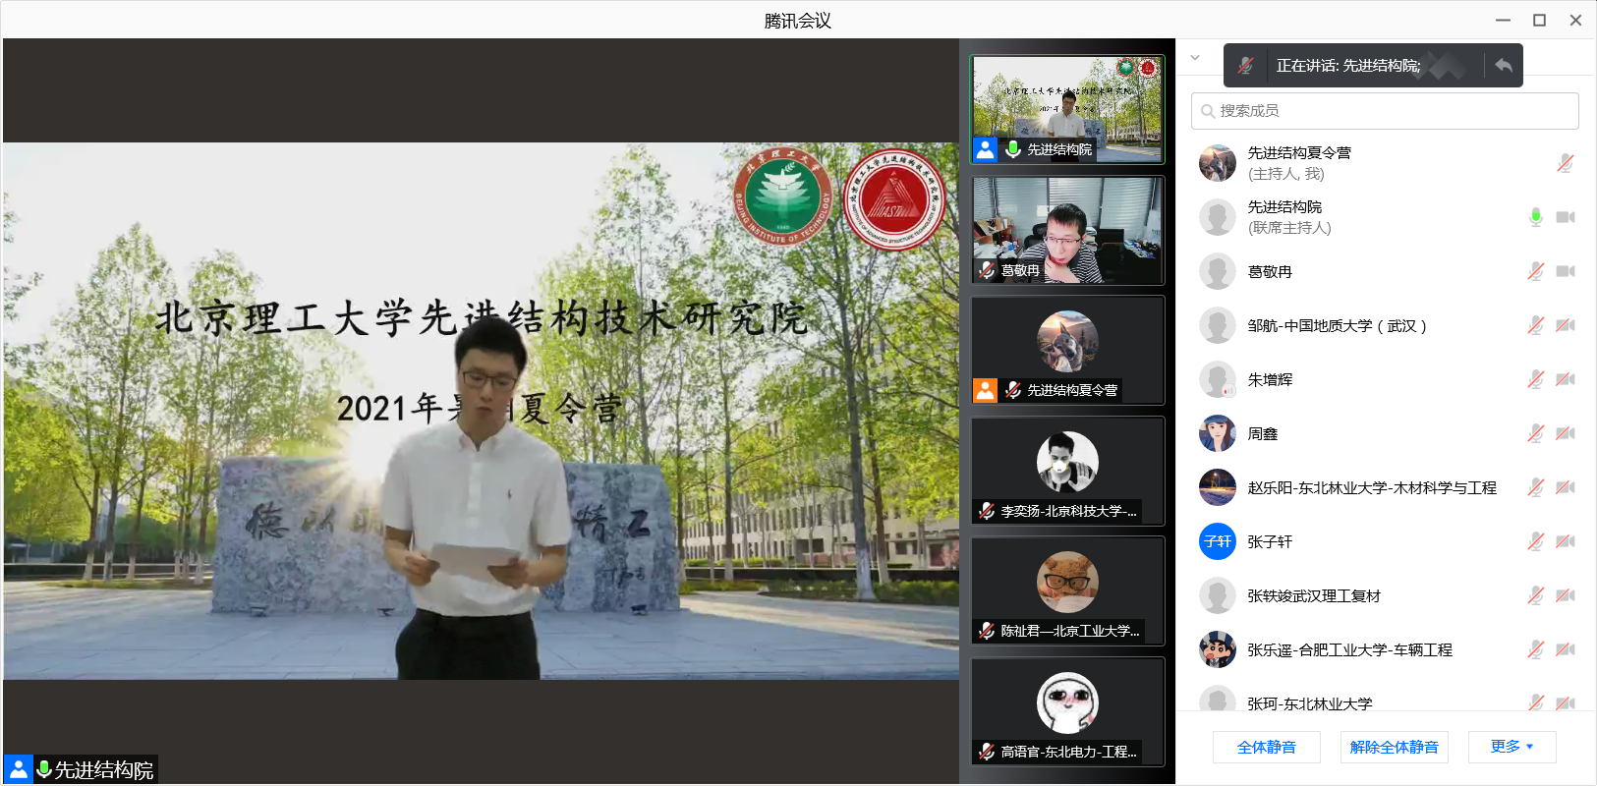This screenshot has height=786, width=1597.
Task: Click 葛敬冉 camera icon in member list
Action: pos(1566,271)
